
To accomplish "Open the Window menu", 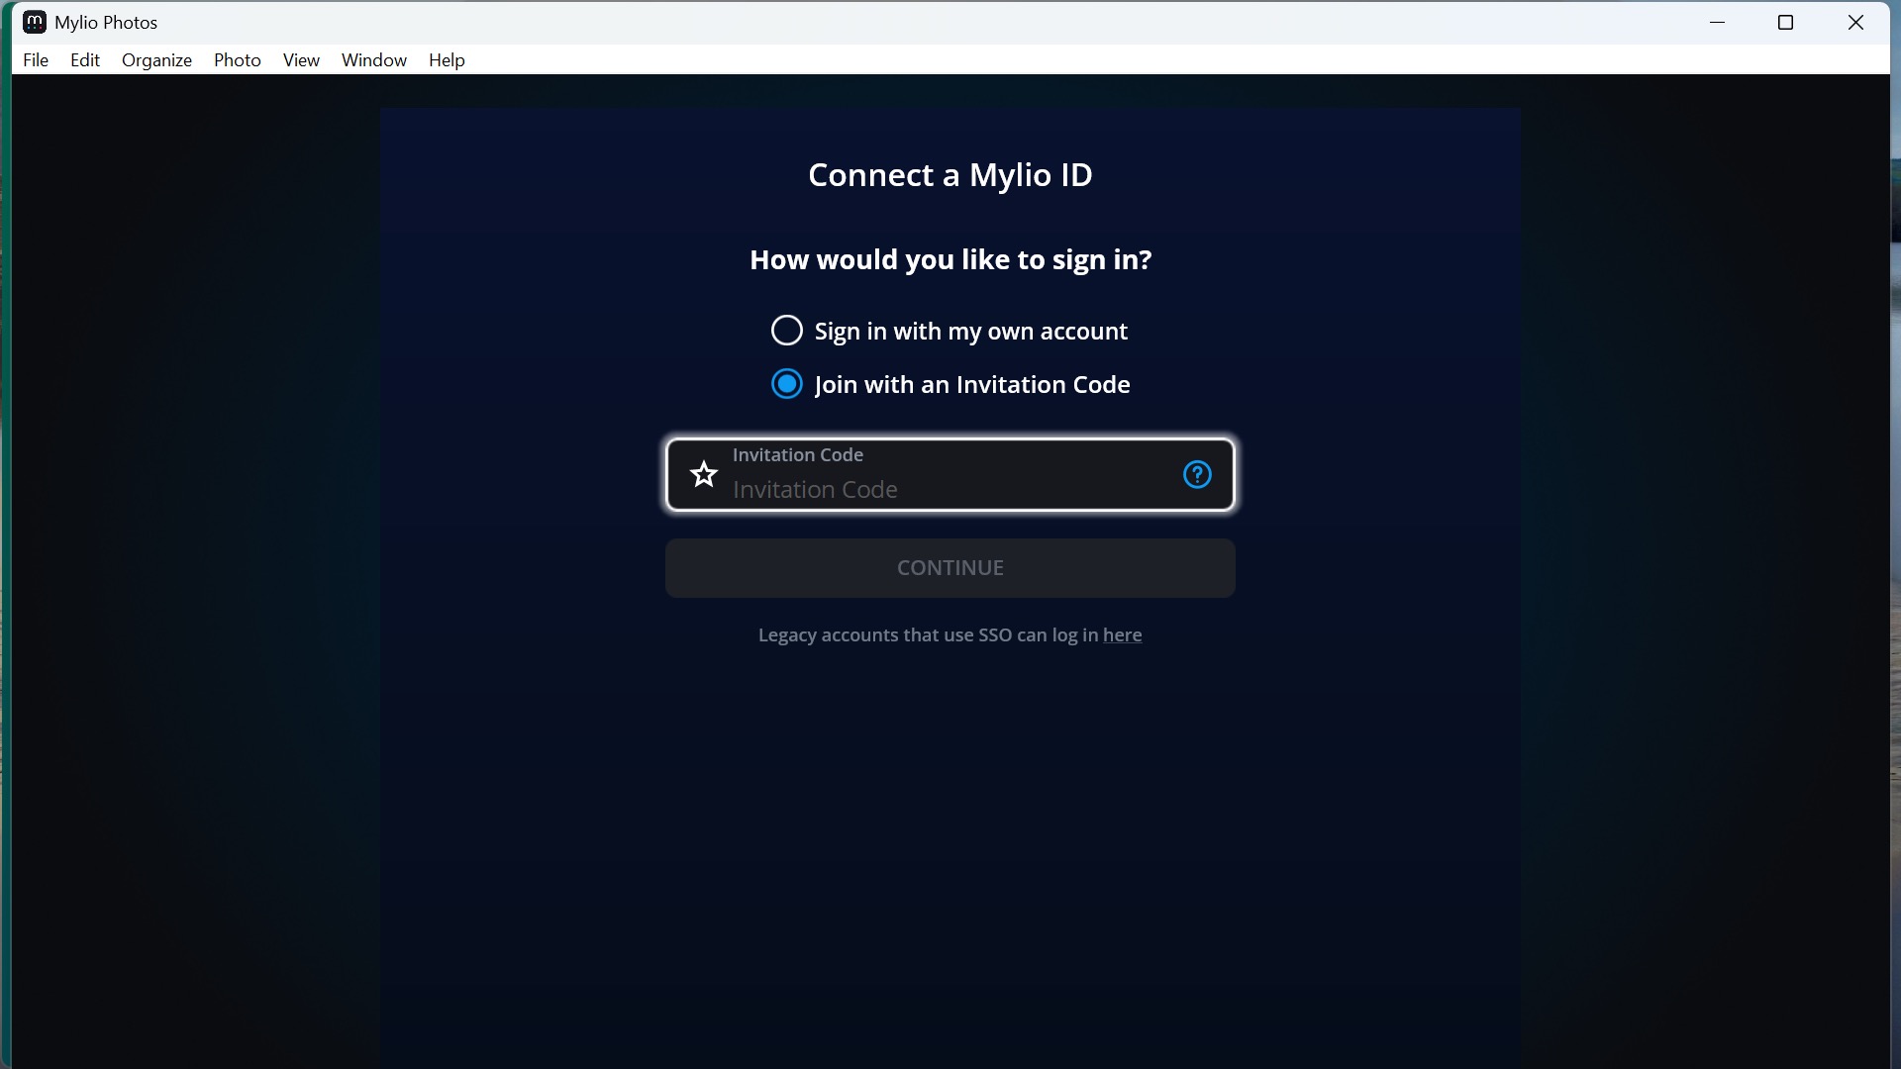I will [374, 59].
